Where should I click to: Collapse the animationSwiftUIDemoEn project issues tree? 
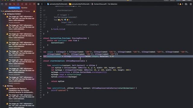point(1,11)
